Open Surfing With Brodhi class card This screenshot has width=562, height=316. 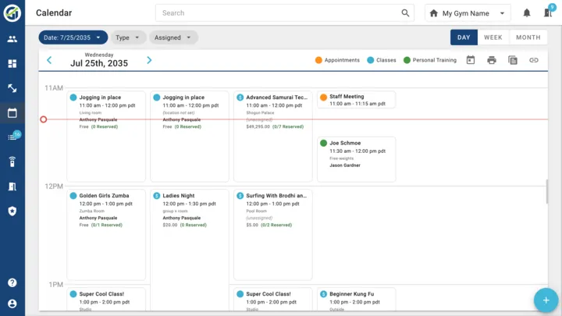pos(272,234)
